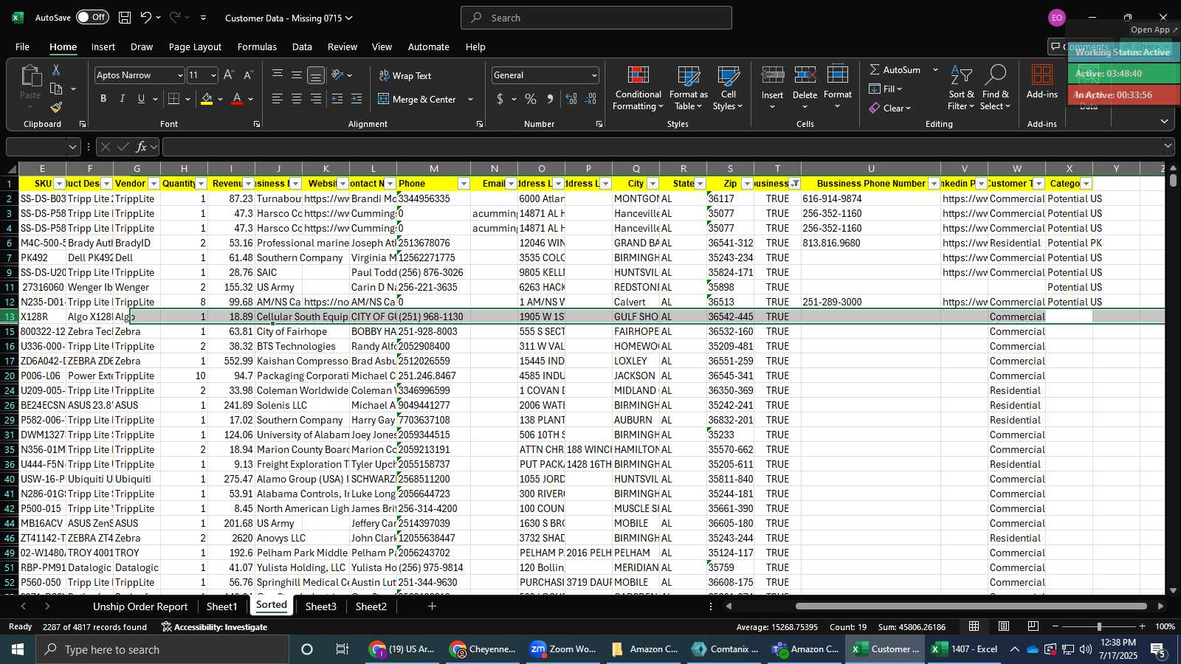Open City column filter dropdown
Viewport: 1181px width, 664px height.
click(x=653, y=184)
